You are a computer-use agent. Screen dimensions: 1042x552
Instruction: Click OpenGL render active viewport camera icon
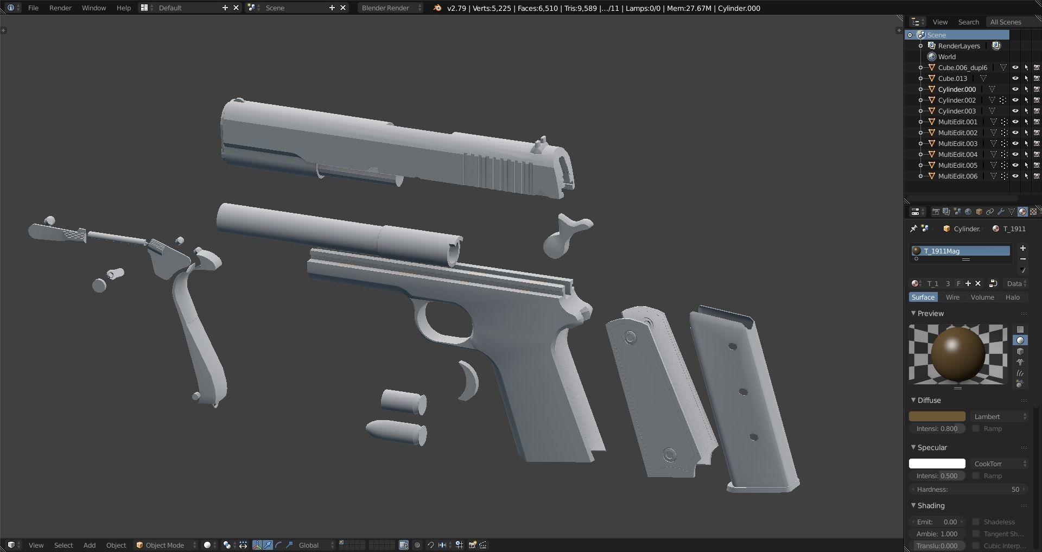(x=472, y=545)
